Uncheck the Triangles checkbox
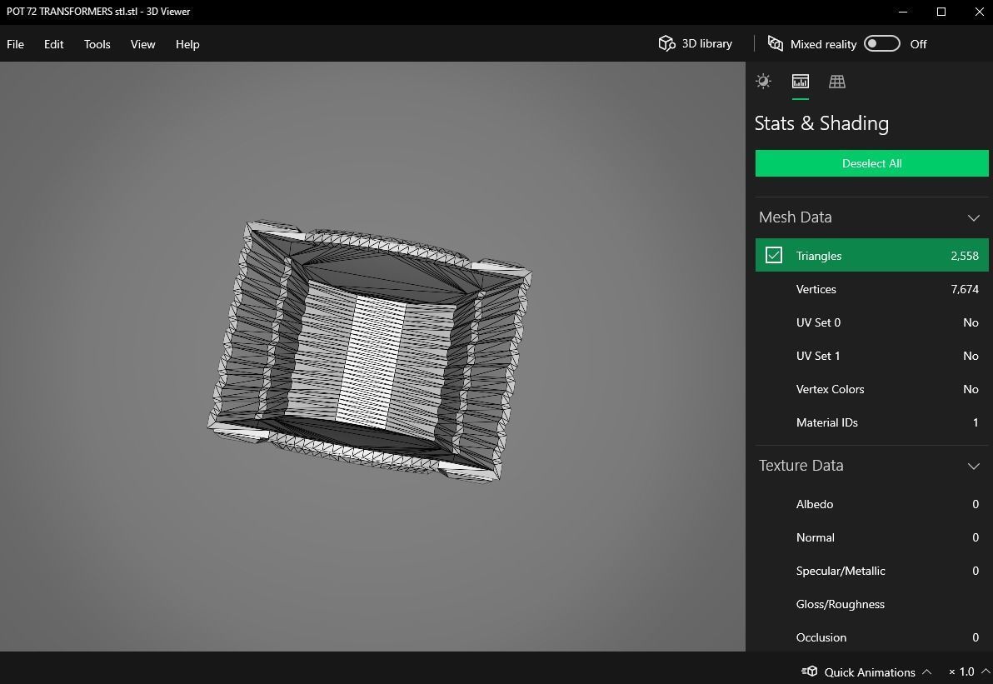 [773, 255]
